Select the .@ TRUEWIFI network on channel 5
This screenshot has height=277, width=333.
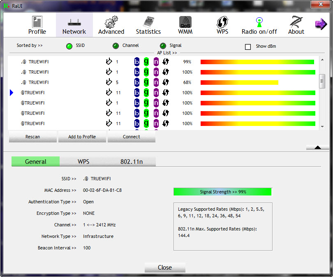point(162,82)
